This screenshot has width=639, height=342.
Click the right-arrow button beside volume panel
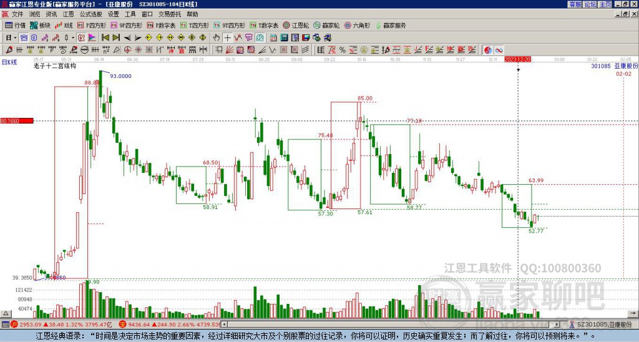tap(634, 313)
